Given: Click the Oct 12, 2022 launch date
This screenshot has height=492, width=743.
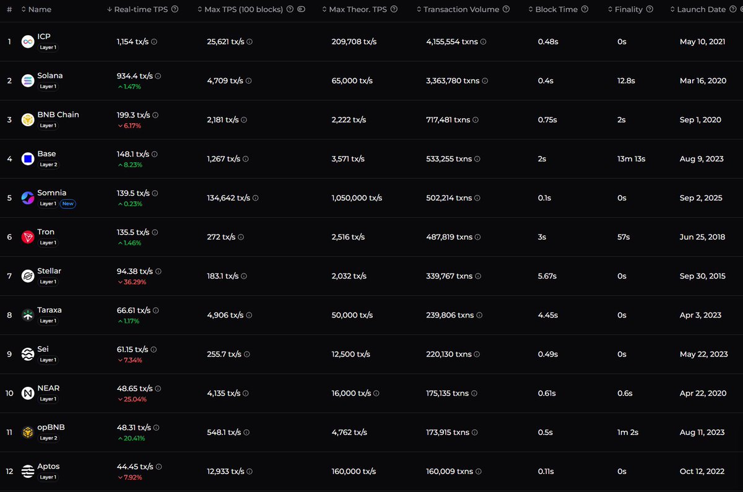Looking at the screenshot, I should [702, 471].
